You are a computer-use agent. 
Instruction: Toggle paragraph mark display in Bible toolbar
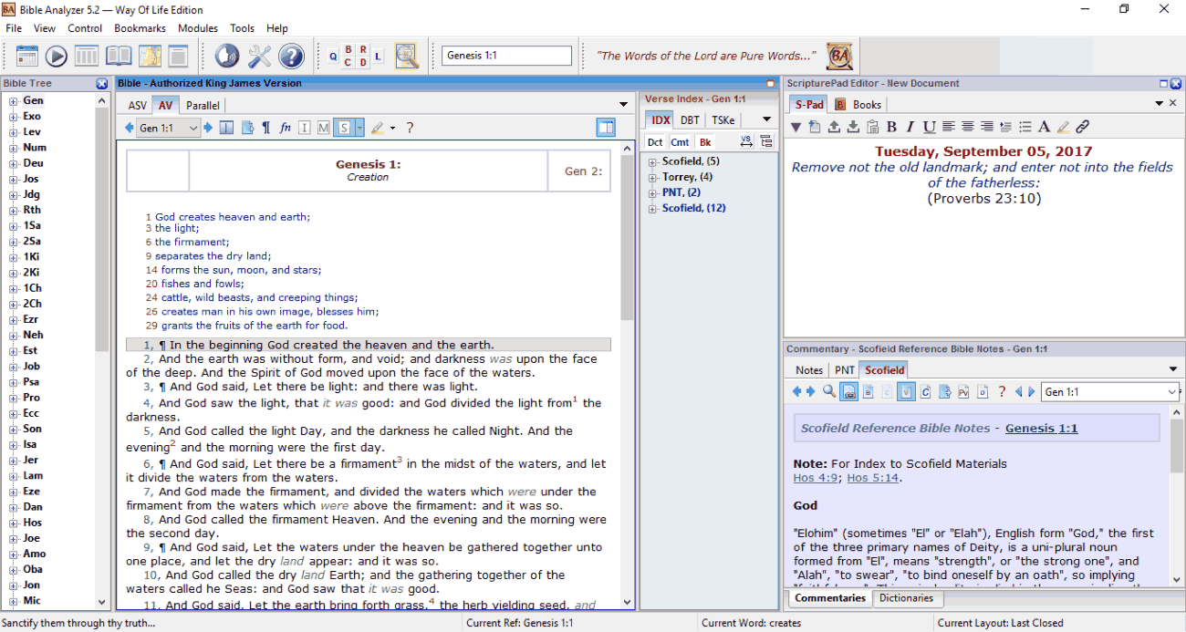pyautogui.click(x=266, y=128)
